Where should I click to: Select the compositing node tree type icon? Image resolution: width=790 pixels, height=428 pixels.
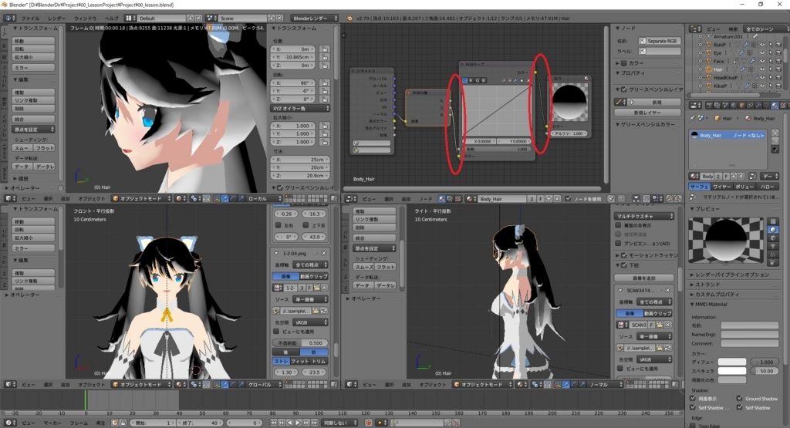(x=450, y=199)
